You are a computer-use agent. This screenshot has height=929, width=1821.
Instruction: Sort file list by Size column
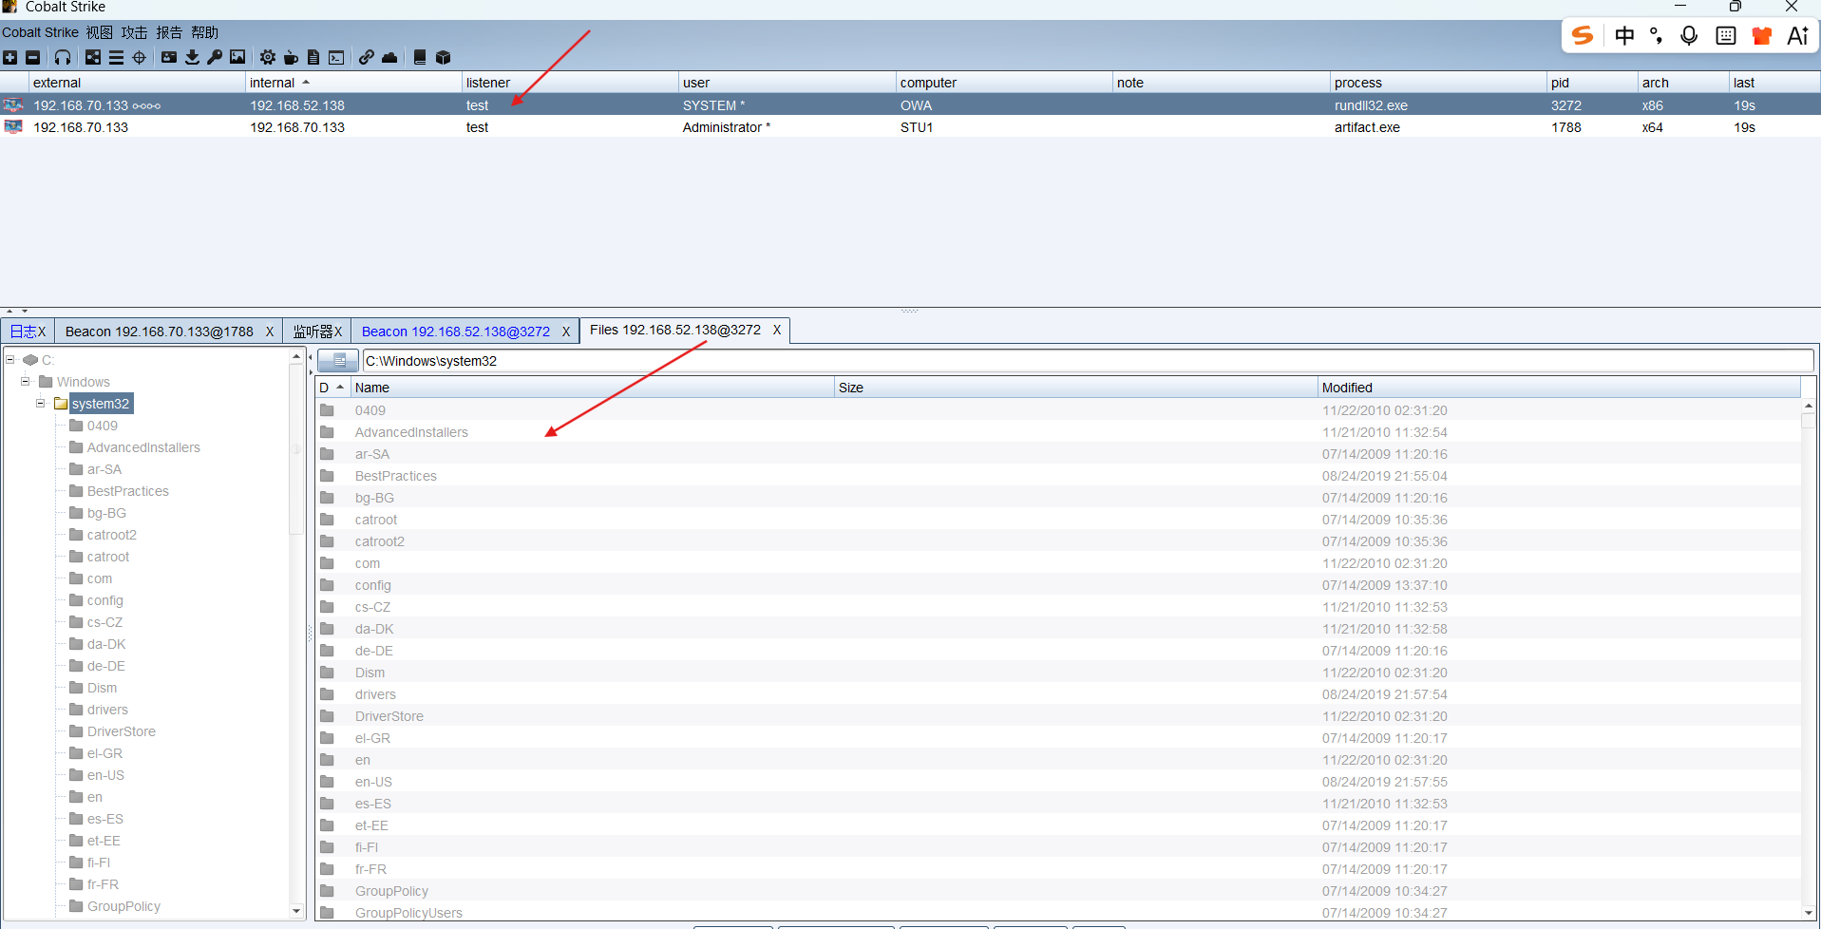[x=1075, y=388]
